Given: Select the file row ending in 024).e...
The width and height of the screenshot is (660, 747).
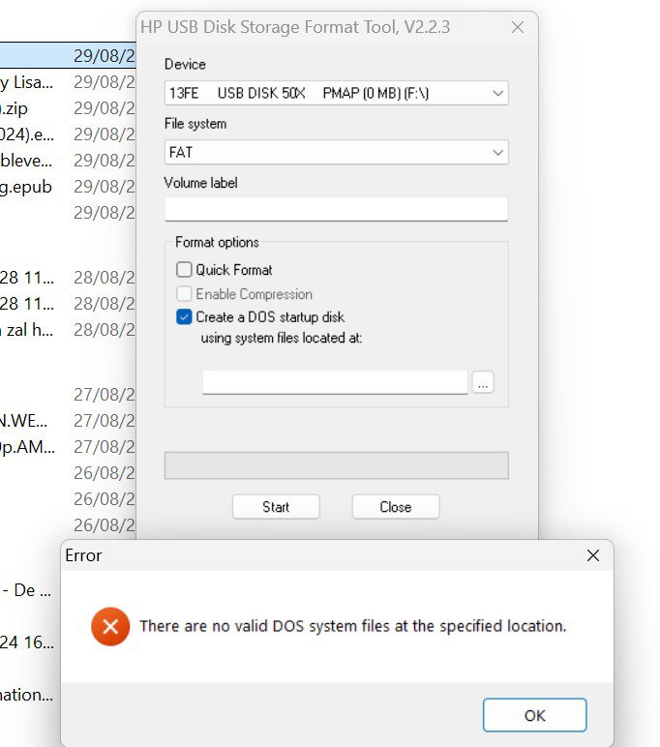Looking at the screenshot, I should [68, 134].
